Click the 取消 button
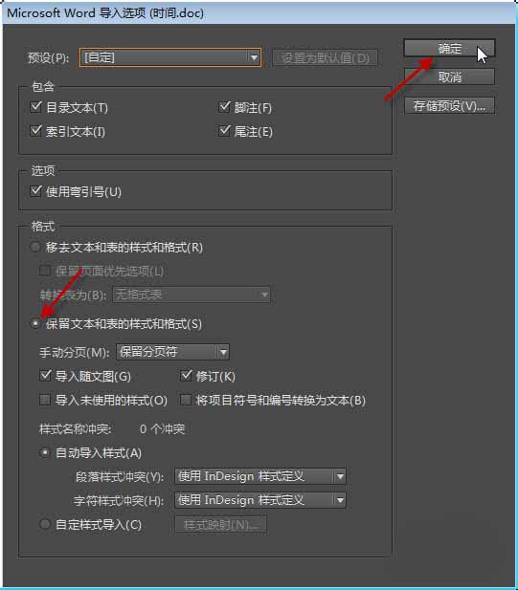Screen dimensions: 518x590 (449, 77)
